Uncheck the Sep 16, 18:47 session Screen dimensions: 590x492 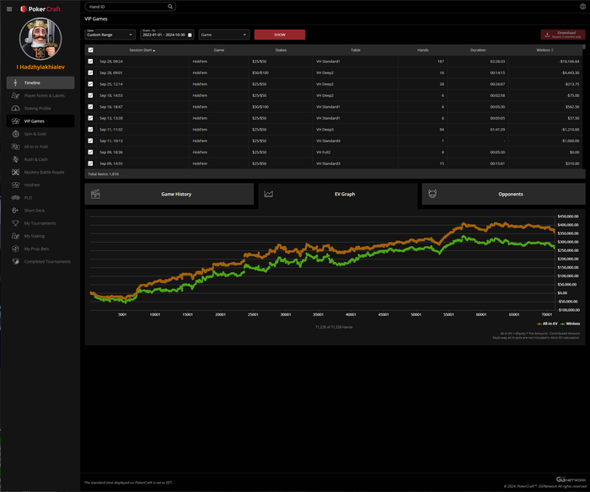(x=91, y=107)
